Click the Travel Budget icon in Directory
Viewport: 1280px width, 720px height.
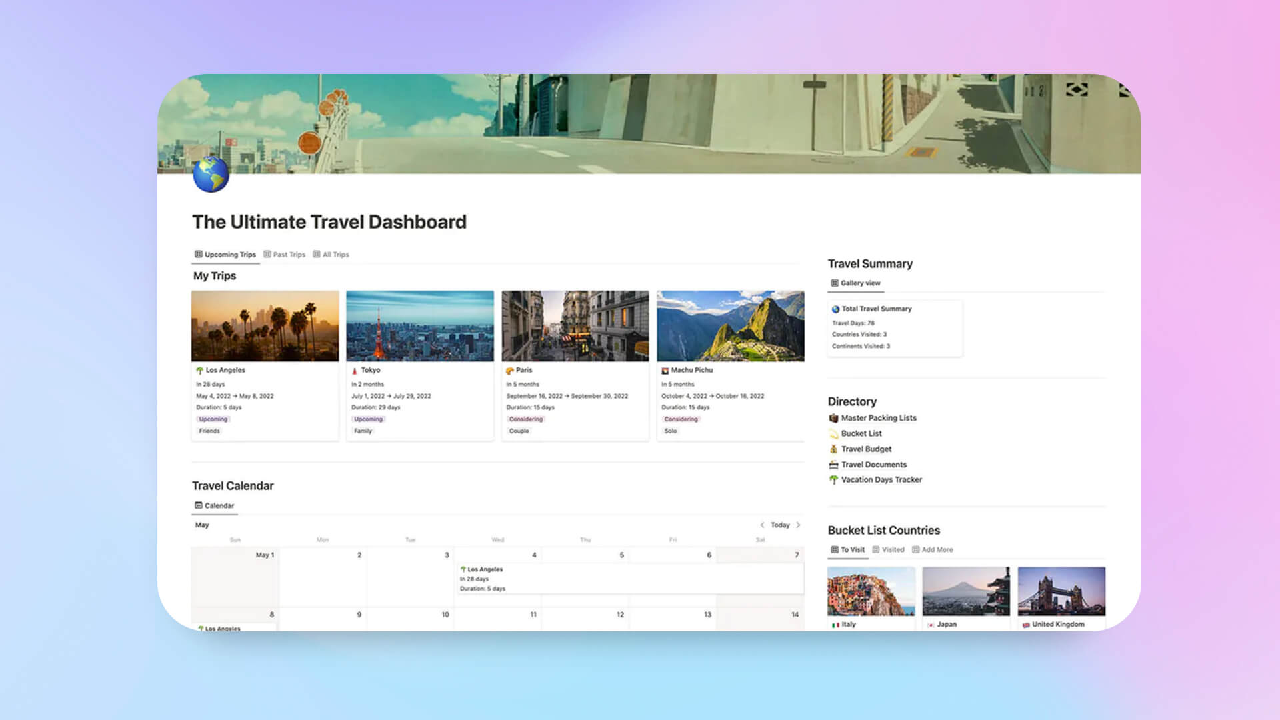pos(834,449)
